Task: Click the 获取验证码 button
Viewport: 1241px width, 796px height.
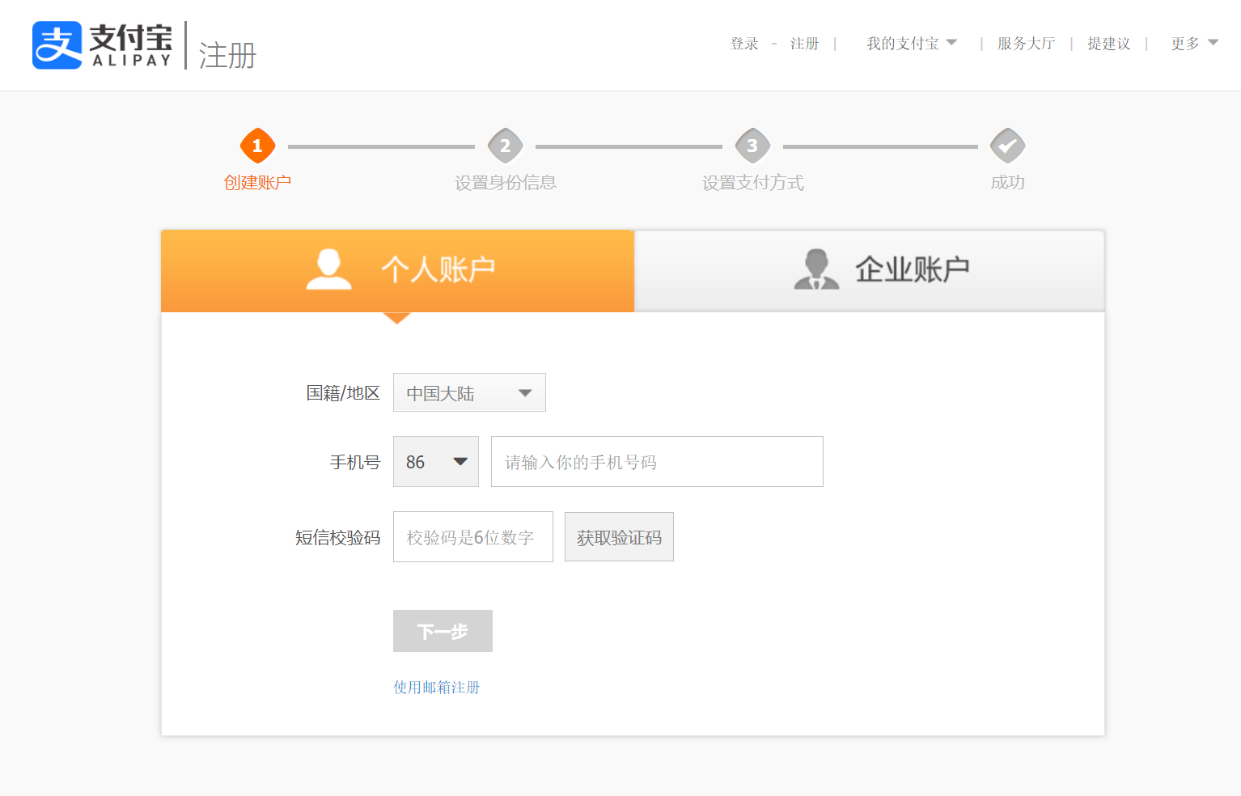Action: pyautogui.click(x=619, y=537)
